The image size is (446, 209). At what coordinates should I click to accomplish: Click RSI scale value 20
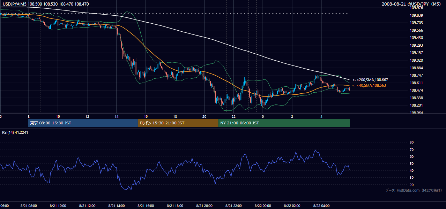point(411,185)
